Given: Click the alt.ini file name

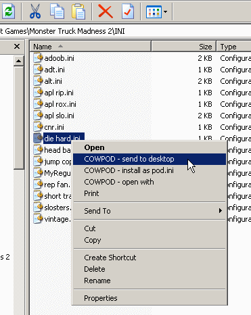Looking at the screenshot, I should click(x=53, y=81).
